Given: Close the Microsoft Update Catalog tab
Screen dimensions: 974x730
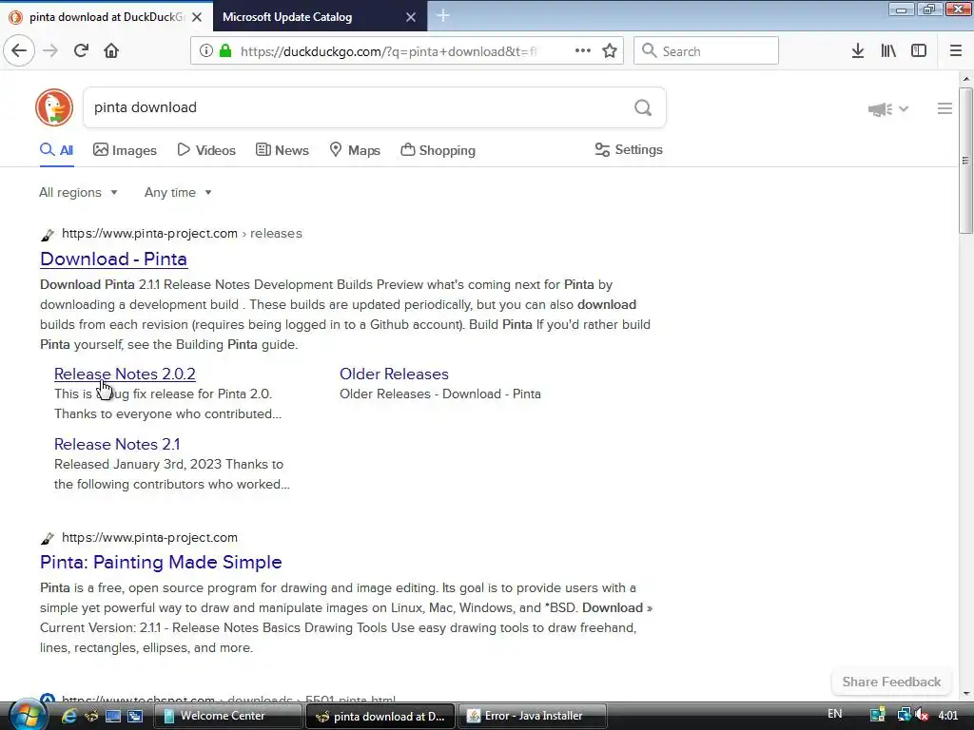Looking at the screenshot, I should point(411,17).
